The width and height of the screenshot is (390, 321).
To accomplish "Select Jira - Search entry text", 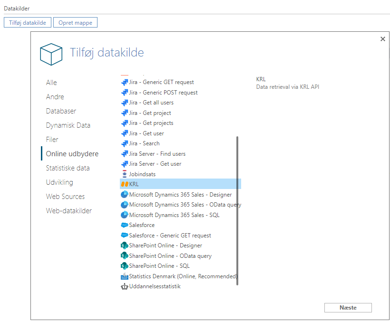I will pyautogui.click(x=144, y=143).
